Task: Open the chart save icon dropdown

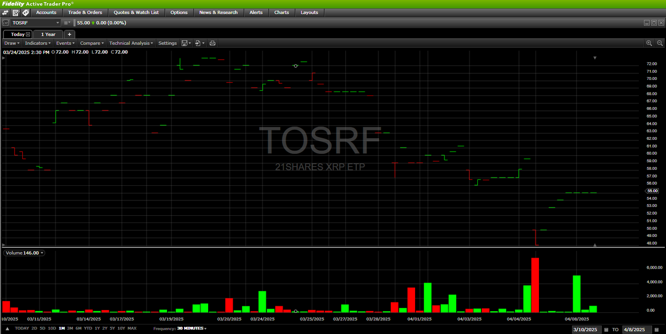Action: (x=186, y=43)
